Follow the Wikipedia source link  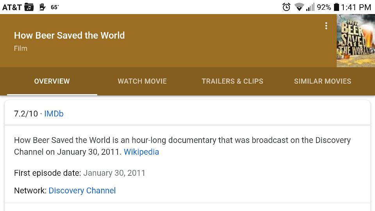tap(141, 152)
